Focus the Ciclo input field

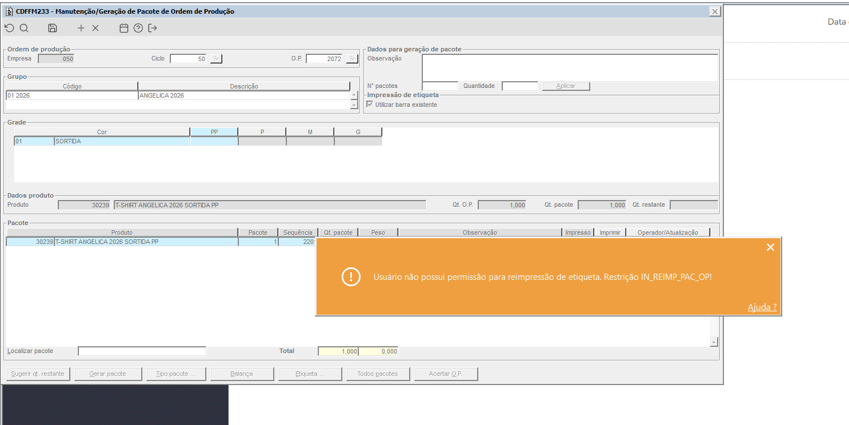tap(188, 58)
